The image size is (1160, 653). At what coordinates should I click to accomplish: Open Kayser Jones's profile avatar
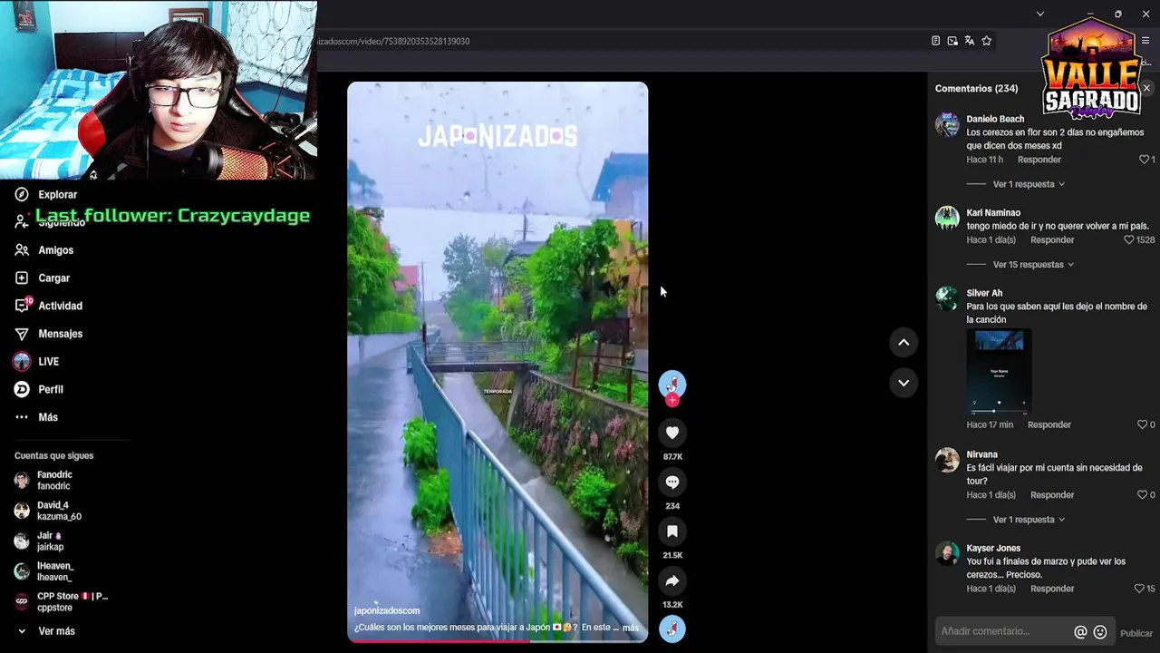(x=947, y=553)
